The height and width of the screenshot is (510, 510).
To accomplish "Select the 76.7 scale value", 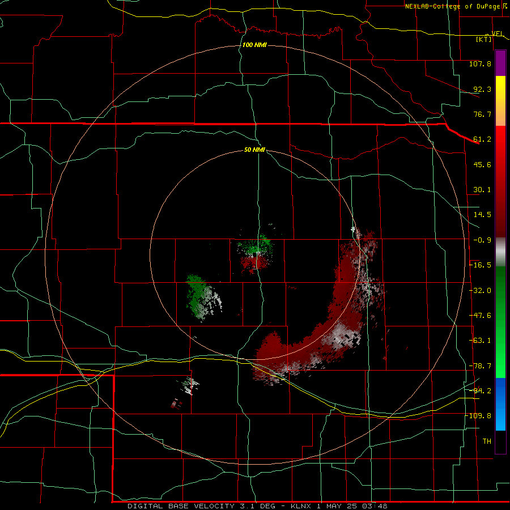I will coord(482,114).
